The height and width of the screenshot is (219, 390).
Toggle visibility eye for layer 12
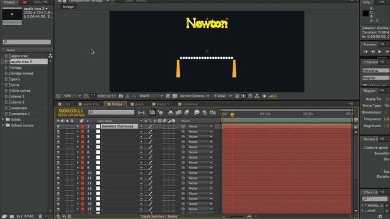(58, 183)
